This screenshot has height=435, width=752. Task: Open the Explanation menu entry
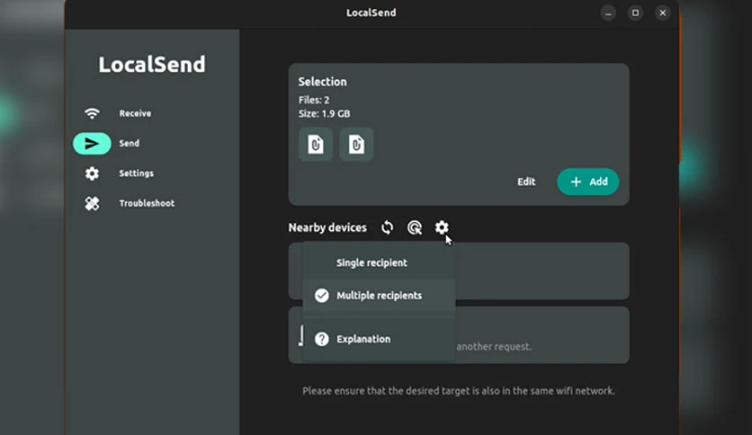click(379, 339)
